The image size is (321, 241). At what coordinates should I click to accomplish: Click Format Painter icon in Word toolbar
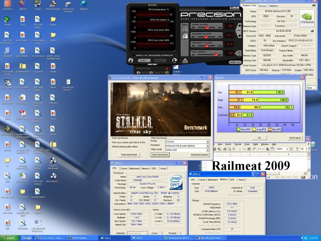(254, 149)
